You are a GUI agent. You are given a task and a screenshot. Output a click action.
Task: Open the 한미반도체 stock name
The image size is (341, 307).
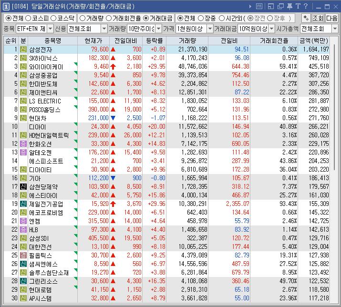click(43, 84)
